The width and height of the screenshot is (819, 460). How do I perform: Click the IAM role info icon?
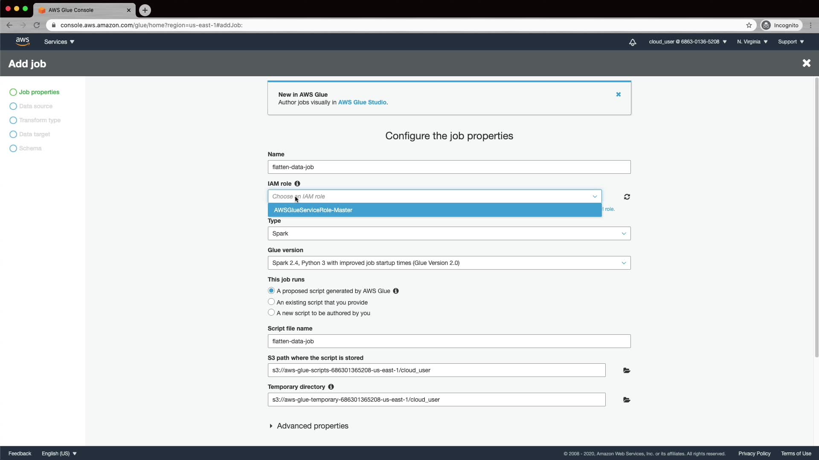pyautogui.click(x=297, y=184)
